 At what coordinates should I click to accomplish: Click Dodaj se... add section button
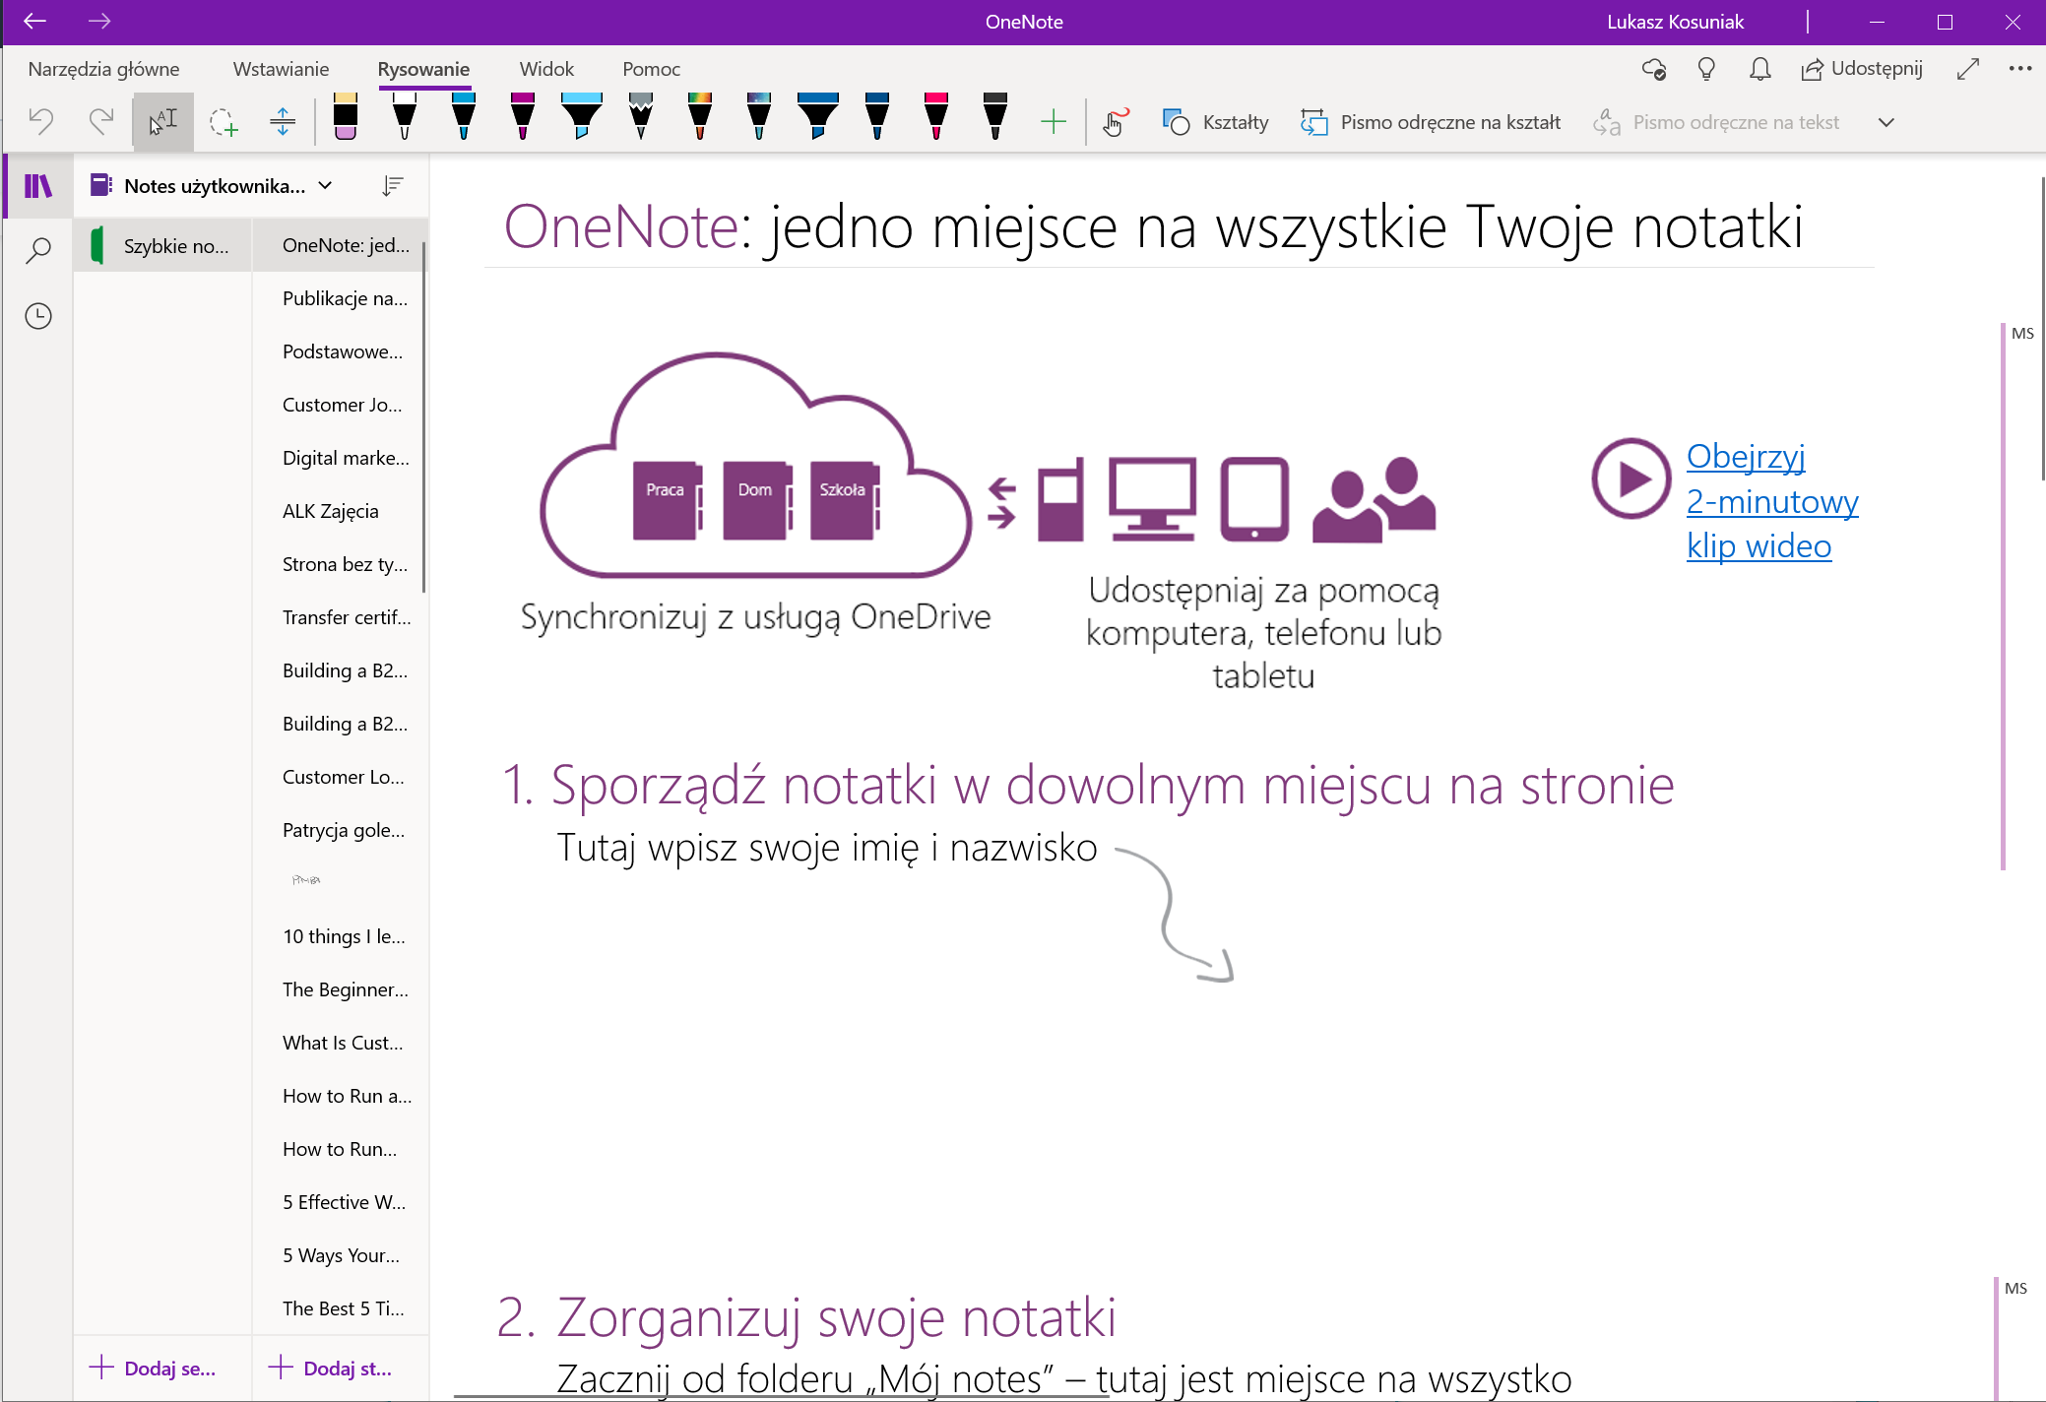coord(154,1368)
